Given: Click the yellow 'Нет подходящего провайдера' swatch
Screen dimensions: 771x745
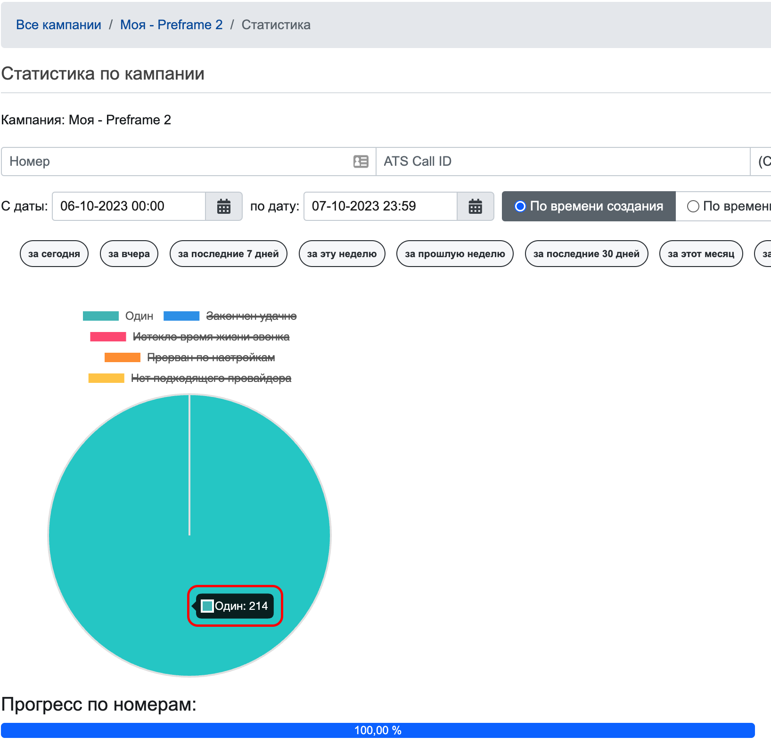Looking at the screenshot, I should coord(107,378).
